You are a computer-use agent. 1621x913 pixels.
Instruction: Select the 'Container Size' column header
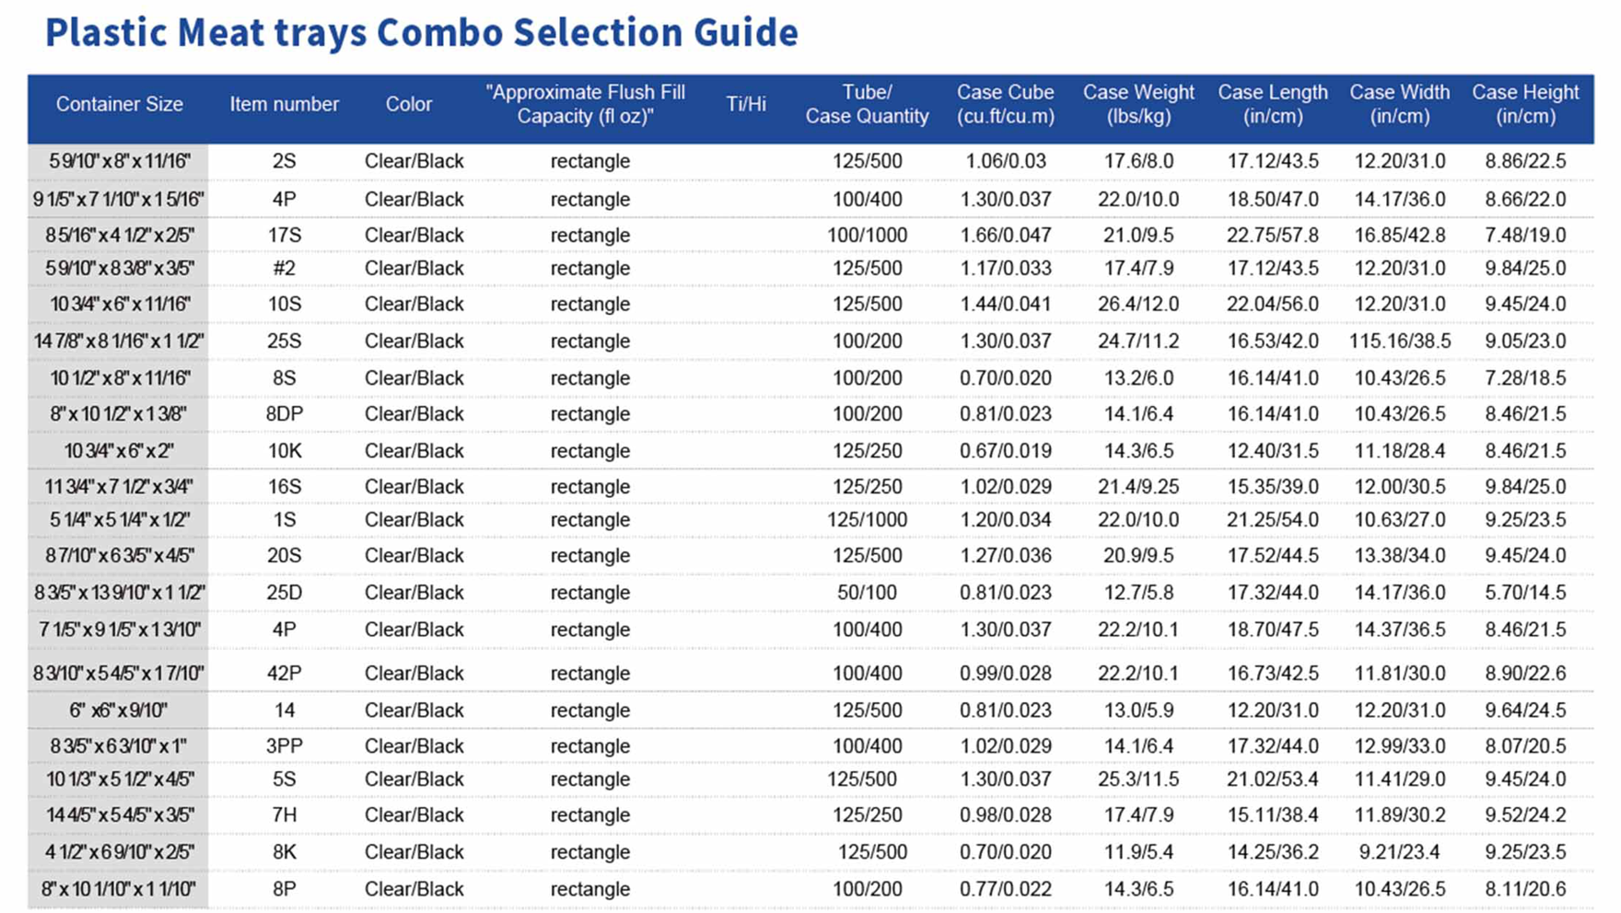119,105
